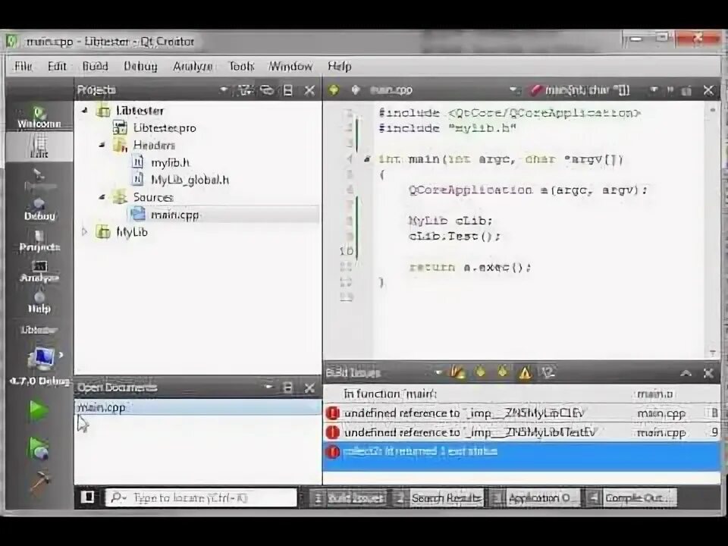728x546 pixels.
Task: Collapse the Libtester project node
Action: (85, 111)
